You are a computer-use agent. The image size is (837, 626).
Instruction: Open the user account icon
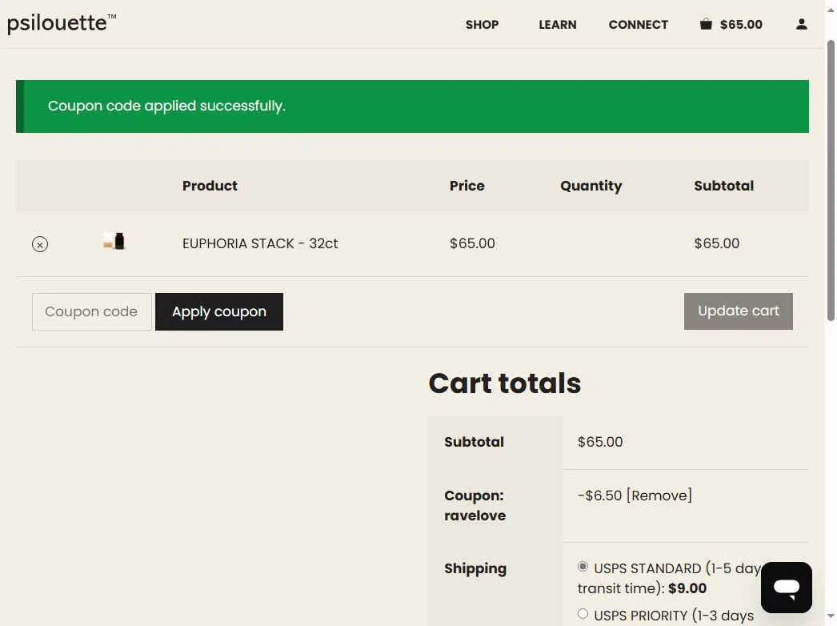[801, 24]
